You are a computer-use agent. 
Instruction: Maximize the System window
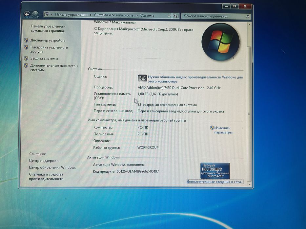[x=235, y=6]
